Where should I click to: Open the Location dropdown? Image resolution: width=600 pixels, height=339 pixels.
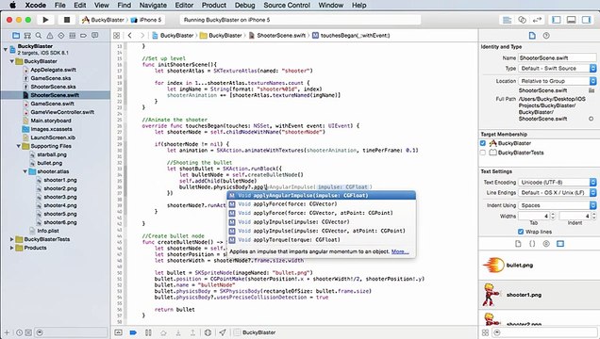pyautogui.click(x=558, y=81)
